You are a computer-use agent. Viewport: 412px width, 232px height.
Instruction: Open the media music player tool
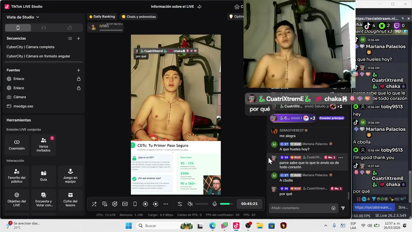coord(105,204)
